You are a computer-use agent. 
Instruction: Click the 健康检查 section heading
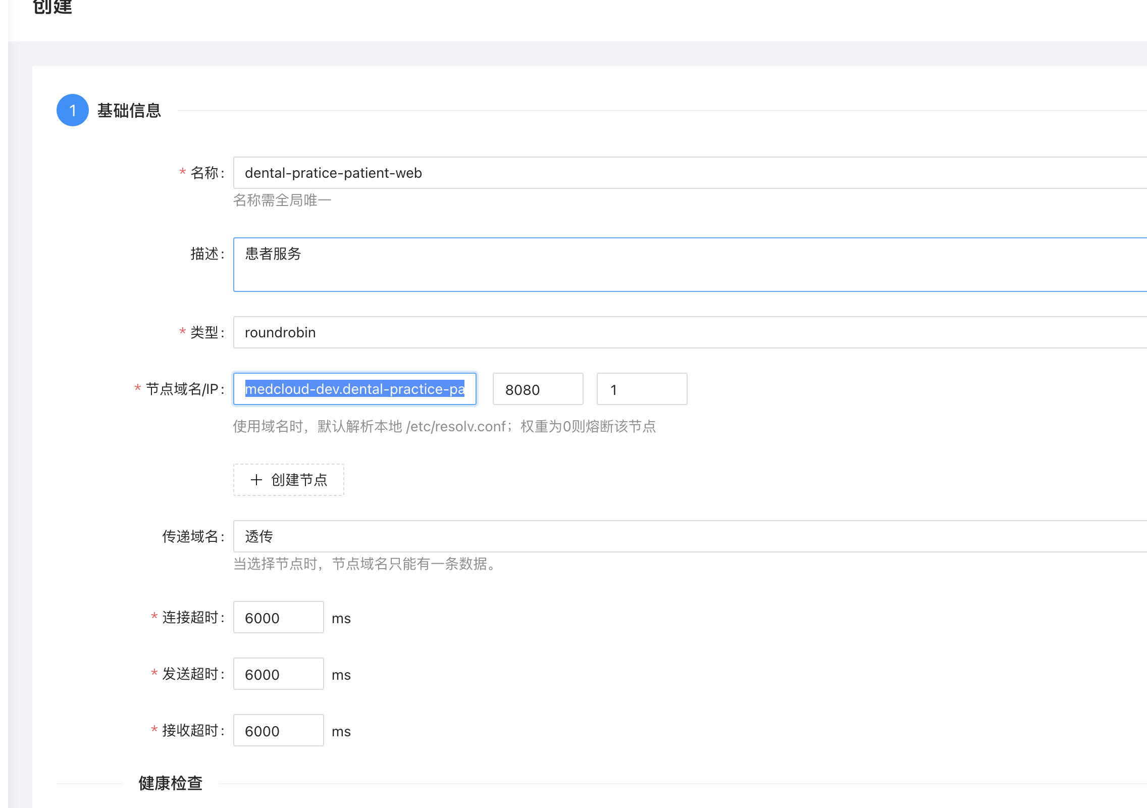(171, 783)
